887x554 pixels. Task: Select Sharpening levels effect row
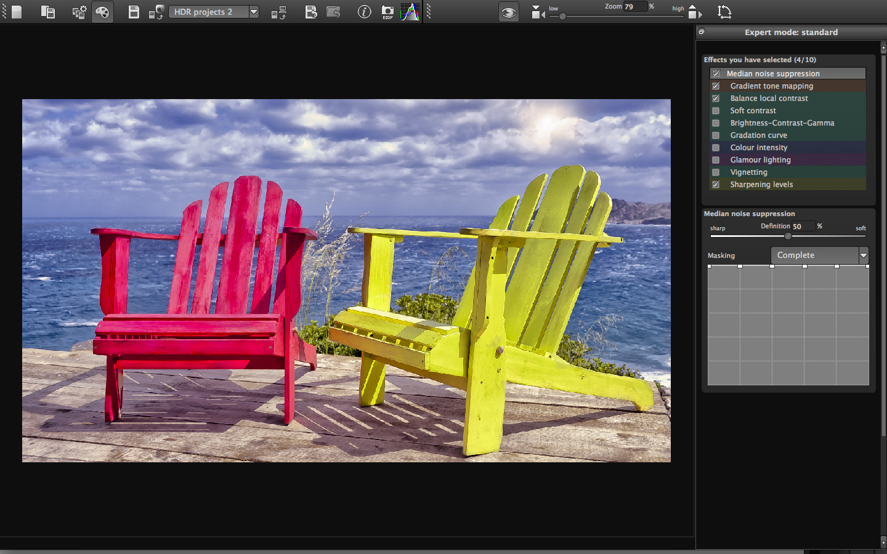[x=788, y=184]
